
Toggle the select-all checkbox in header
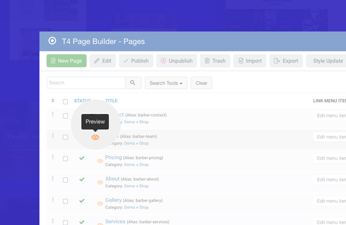[x=65, y=101]
